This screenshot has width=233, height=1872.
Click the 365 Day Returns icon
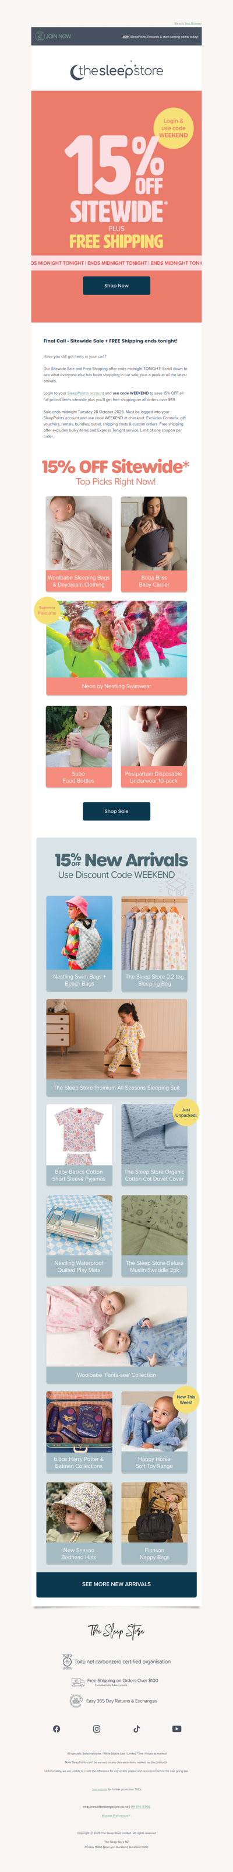(76, 1701)
